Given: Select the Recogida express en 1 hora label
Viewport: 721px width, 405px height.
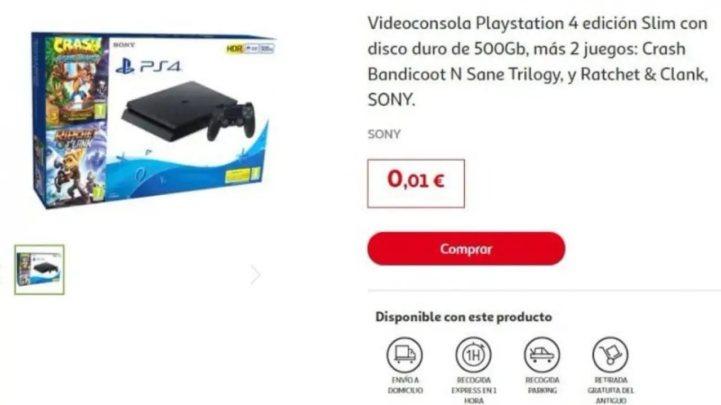Looking at the screenshot, I should point(474,390).
